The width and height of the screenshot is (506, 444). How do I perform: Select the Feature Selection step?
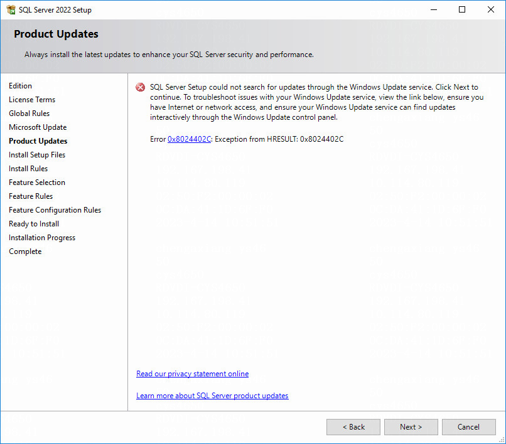37,182
